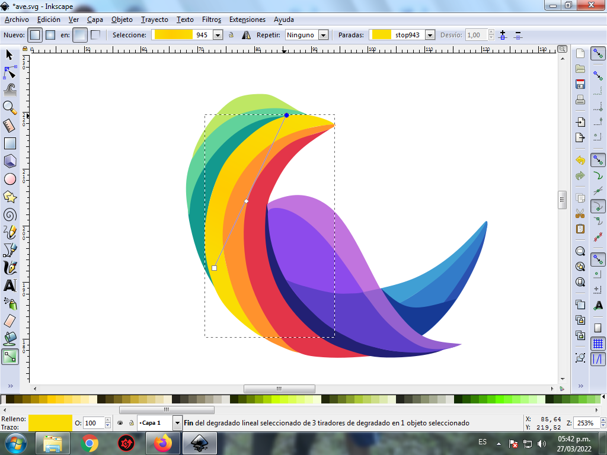This screenshot has width=607, height=455.
Task: Toggle the layer lock icon
Action: coord(130,423)
